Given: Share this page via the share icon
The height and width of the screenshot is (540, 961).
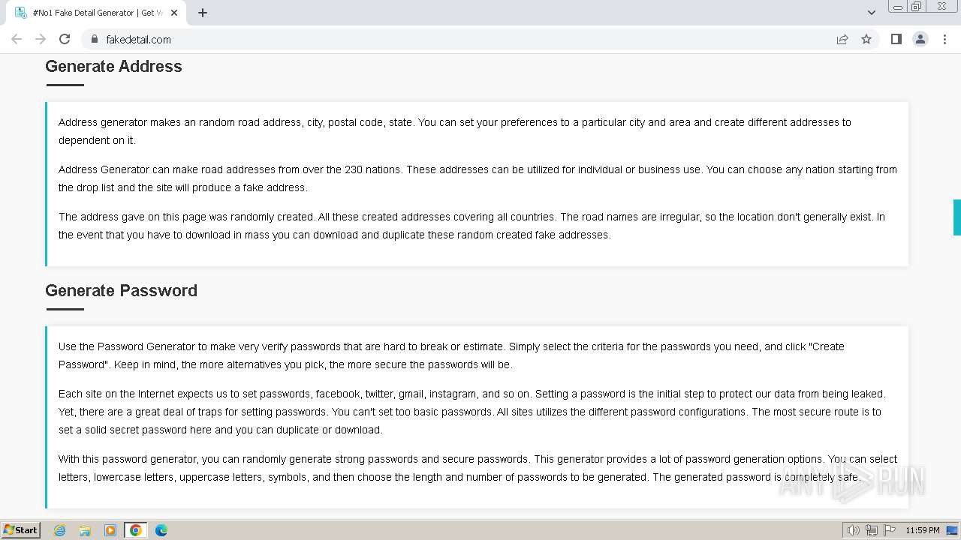Looking at the screenshot, I should click(842, 39).
